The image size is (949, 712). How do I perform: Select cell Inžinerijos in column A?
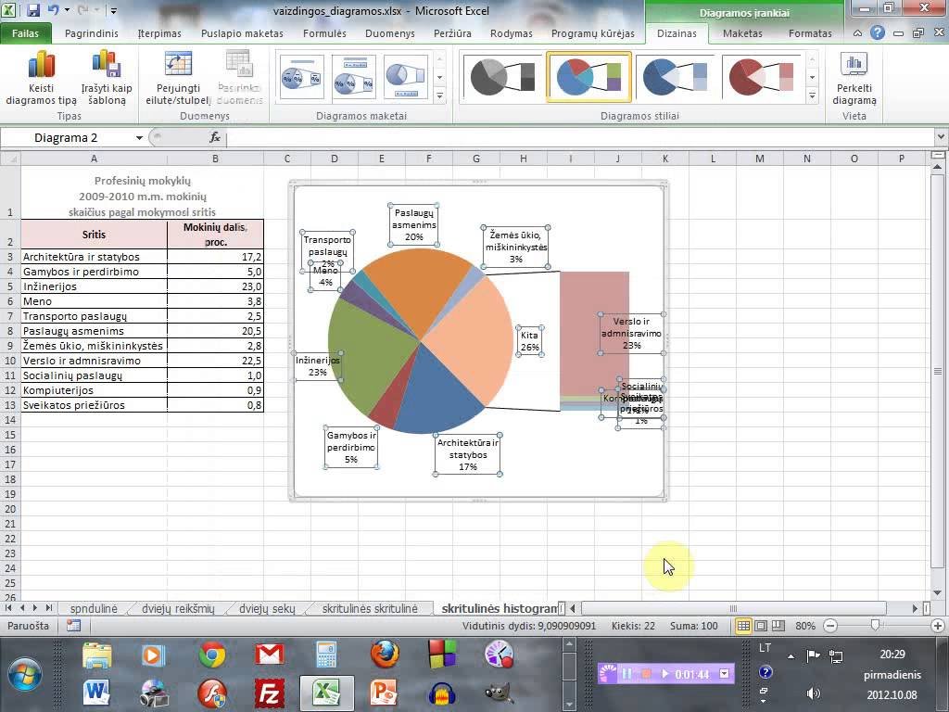coord(94,286)
